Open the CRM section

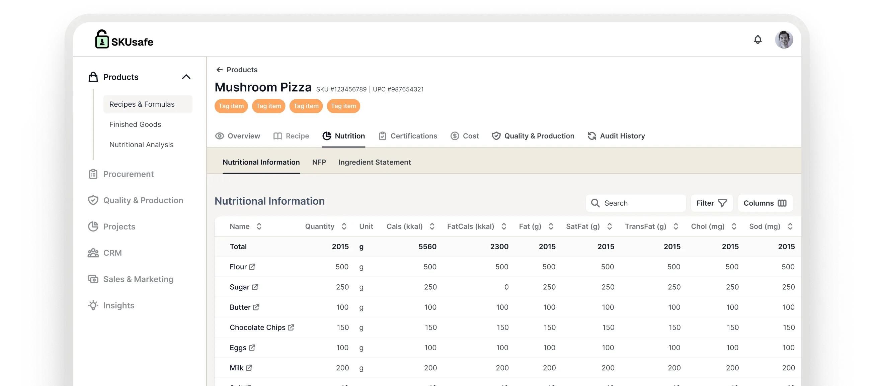(112, 253)
